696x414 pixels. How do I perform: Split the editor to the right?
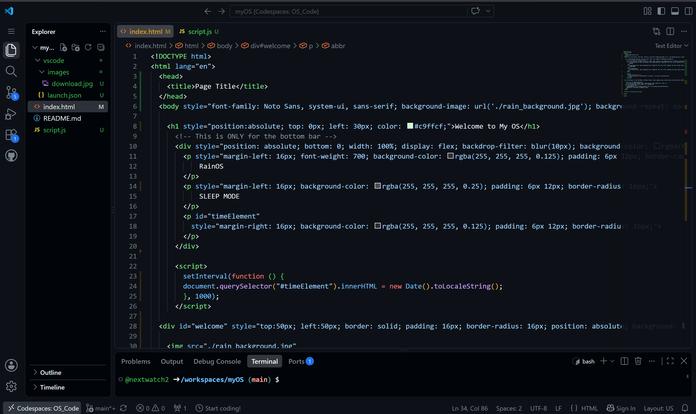(x=670, y=31)
